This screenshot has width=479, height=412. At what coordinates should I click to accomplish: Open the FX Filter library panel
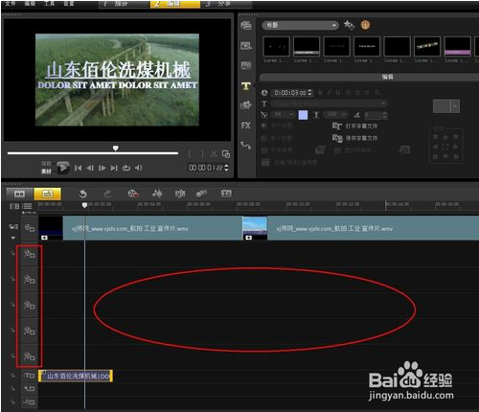pos(246,126)
